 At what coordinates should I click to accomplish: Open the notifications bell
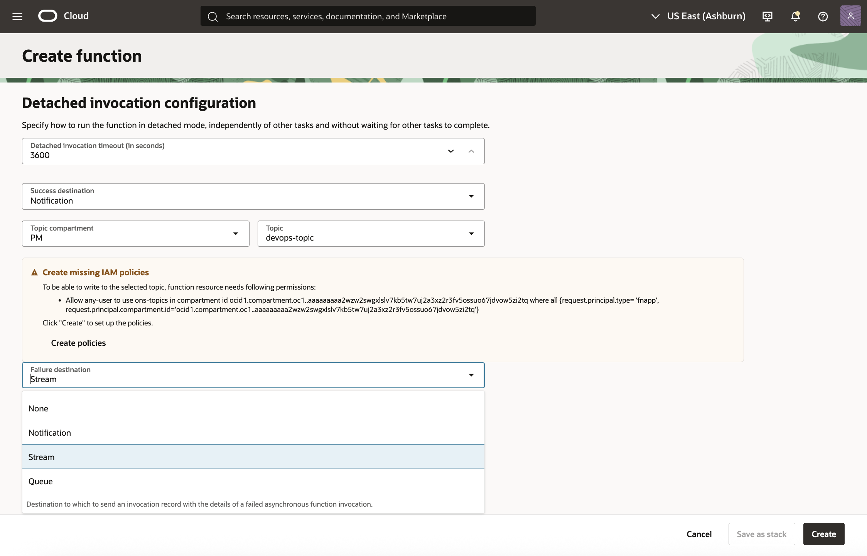coord(795,16)
